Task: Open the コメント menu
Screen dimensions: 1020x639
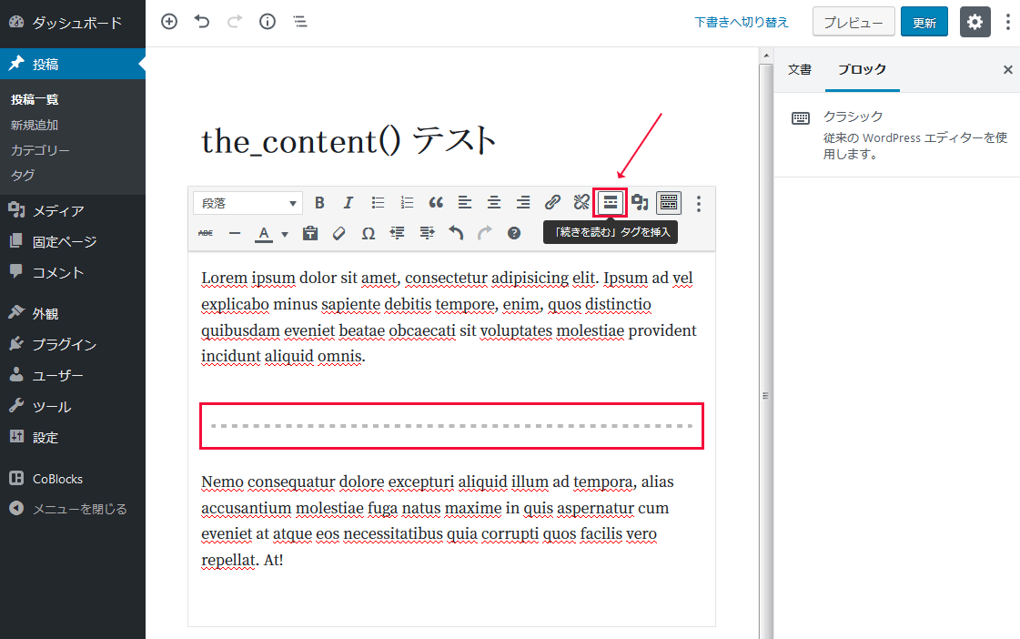Action: click(x=73, y=272)
